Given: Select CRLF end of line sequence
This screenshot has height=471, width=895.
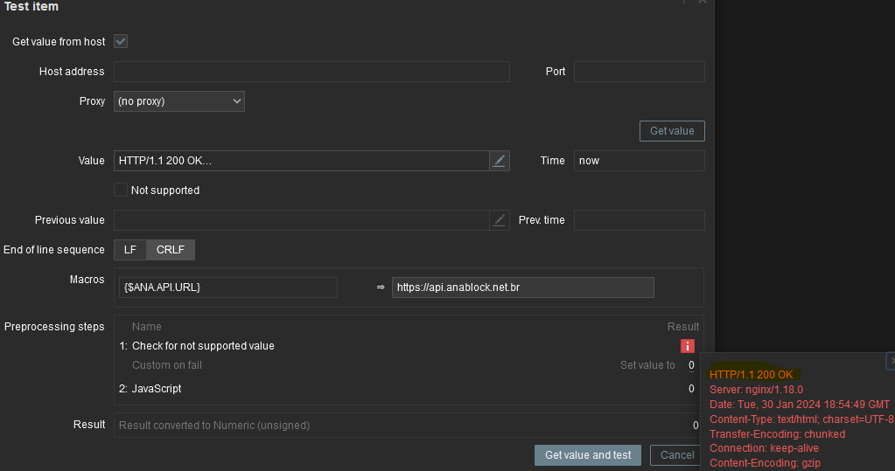Looking at the screenshot, I should (x=171, y=250).
